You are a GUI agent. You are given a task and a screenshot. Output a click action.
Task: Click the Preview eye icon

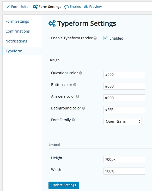86,7
